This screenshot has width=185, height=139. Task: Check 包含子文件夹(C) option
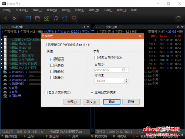point(46,92)
